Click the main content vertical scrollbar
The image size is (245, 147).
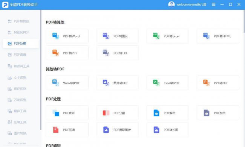244,21
